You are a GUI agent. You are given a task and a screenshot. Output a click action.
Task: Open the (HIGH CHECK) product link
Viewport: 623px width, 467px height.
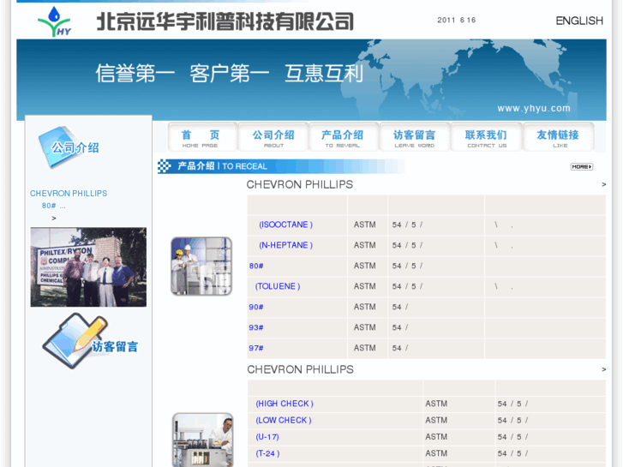(x=285, y=404)
